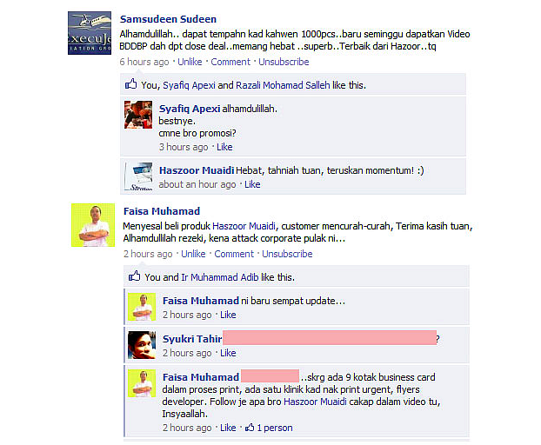Open the Samsudeen Sudeen profile name link
Image resolution: width=541 pixels, height=445 pixels.
(168, 19)
